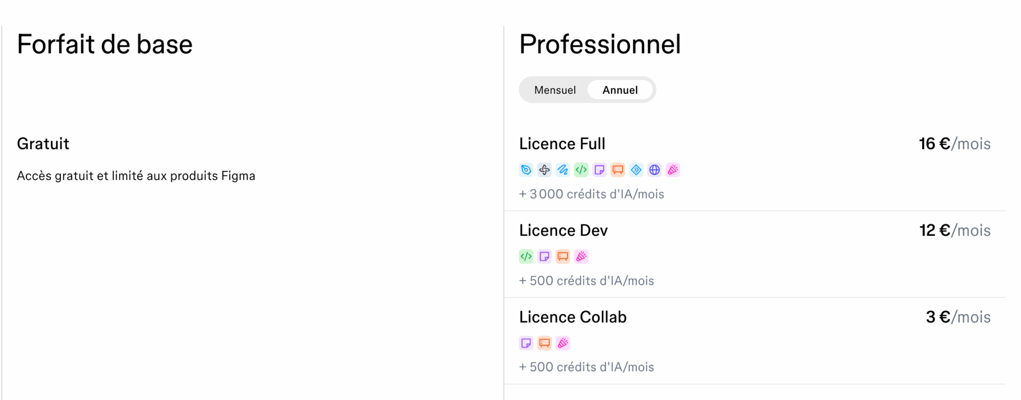Image resolution: width=1021 pixels, height=400 pixels.
Task: Click the Gratuit plan label
Action: pyautogui.click(x=43, y=144)
